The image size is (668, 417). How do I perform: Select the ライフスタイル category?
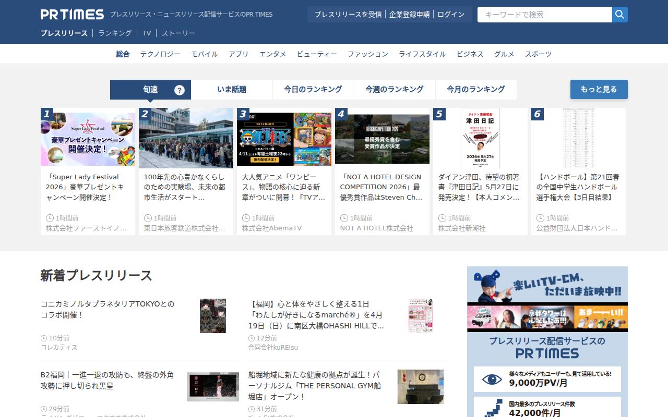pos(422,54)
